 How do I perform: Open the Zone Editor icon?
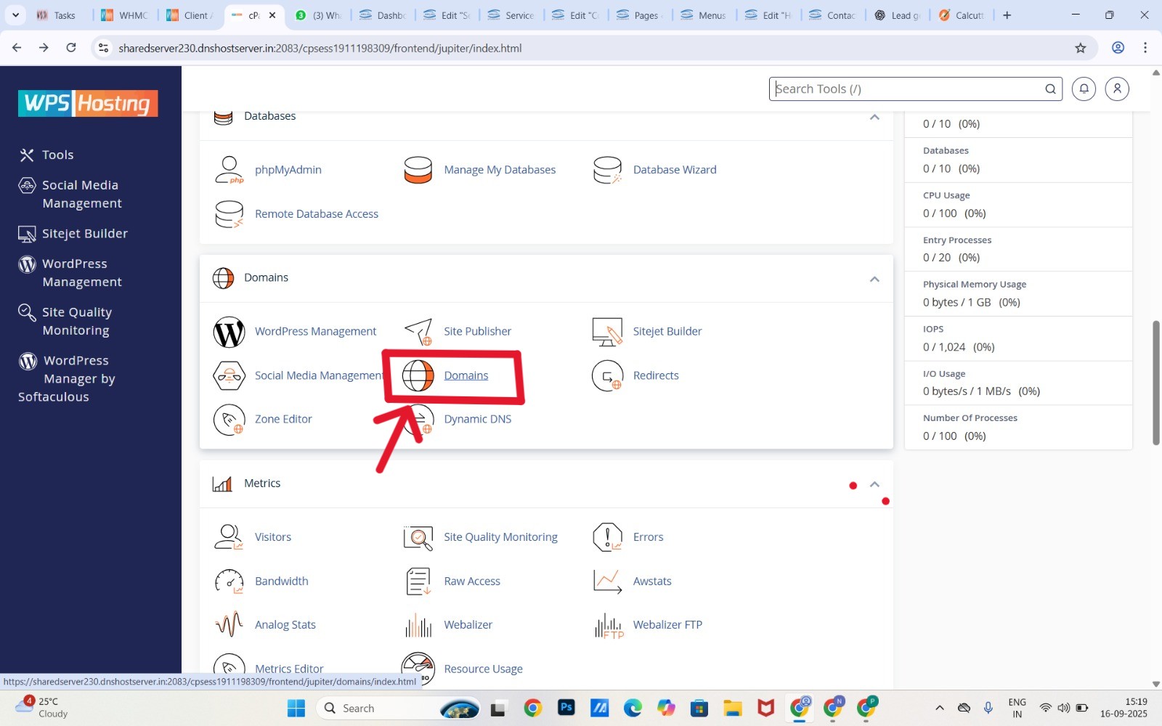click(229, 420)
